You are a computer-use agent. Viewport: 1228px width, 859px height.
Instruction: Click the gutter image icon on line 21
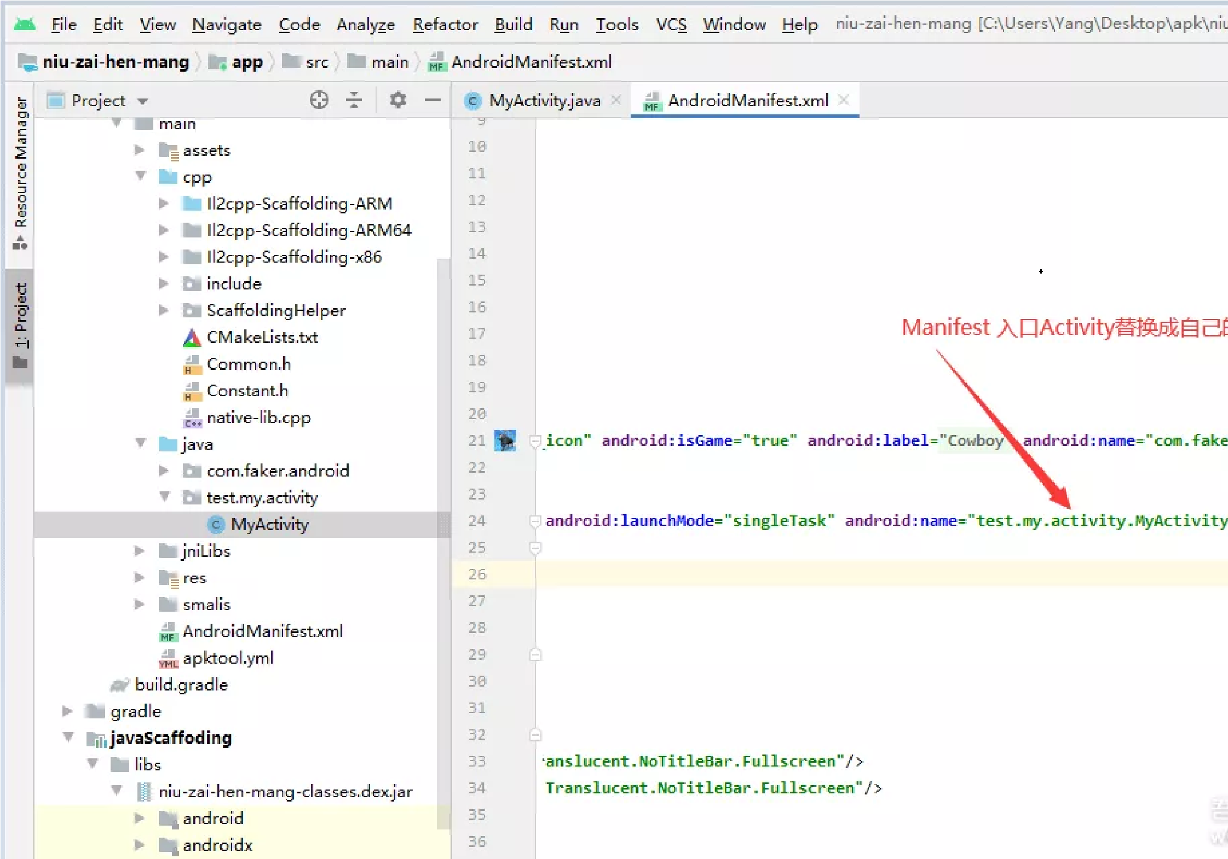pyautogui.click(x=505, y=440)
